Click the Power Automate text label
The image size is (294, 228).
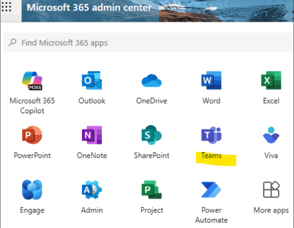click(x=211, y=215)
